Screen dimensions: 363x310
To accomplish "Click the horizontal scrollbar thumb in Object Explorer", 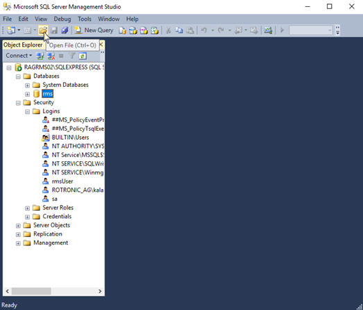I will pyautogui.click(x=31, y=291).
